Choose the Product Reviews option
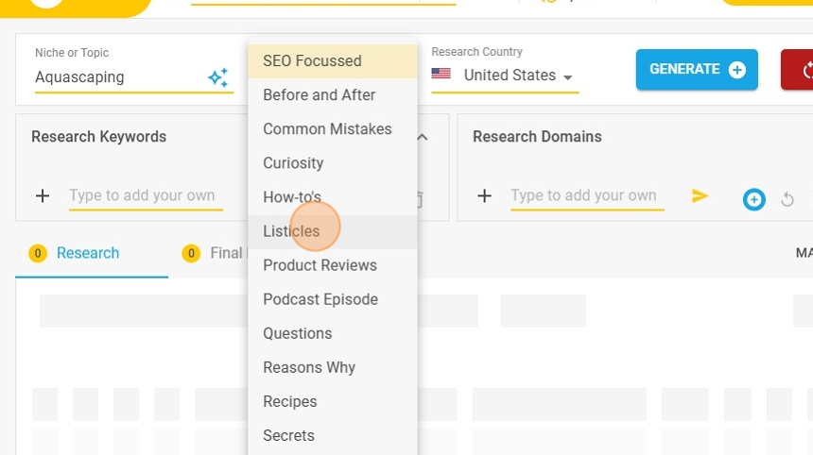This screenshot has height=455, width=813. click(320, 265)
